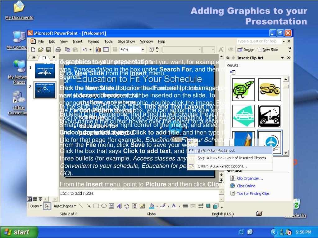Image resolution: width=318 pixels, height=238 pixels.
Task: Click the Windows Start button
Action: click(19, 232)
